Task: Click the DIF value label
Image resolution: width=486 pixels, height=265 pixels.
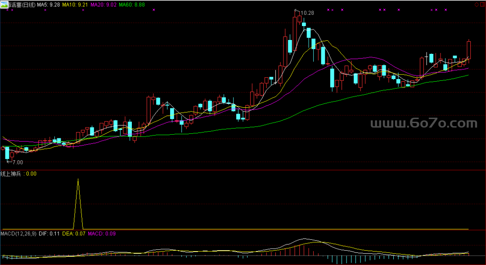Action: pos(49,234)
